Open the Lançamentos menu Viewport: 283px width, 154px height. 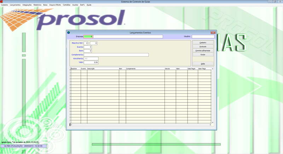15,5
